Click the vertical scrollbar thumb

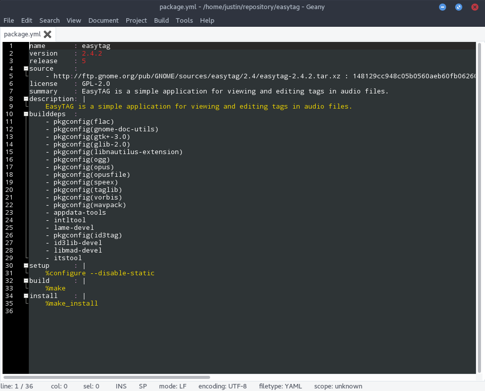[x=479, y=207]
